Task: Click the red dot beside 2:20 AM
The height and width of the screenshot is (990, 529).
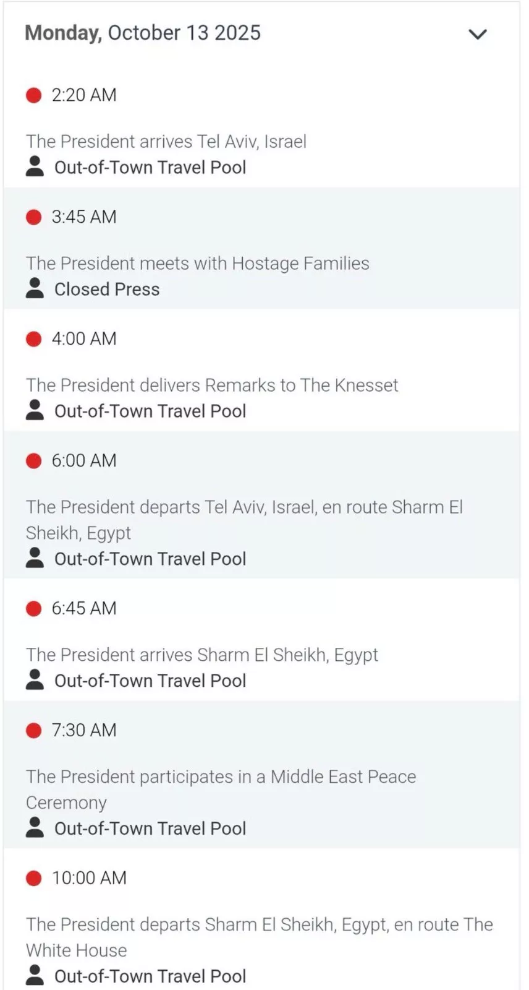Action: (x=33, y=95)
